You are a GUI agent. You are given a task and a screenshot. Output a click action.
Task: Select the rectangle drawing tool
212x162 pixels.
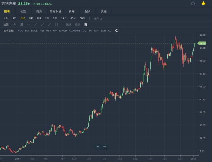(x=56, y=25)
